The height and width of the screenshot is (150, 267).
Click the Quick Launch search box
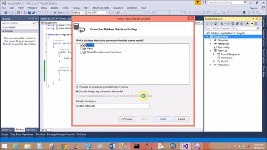pyautogui.click(x=227, y=2)
